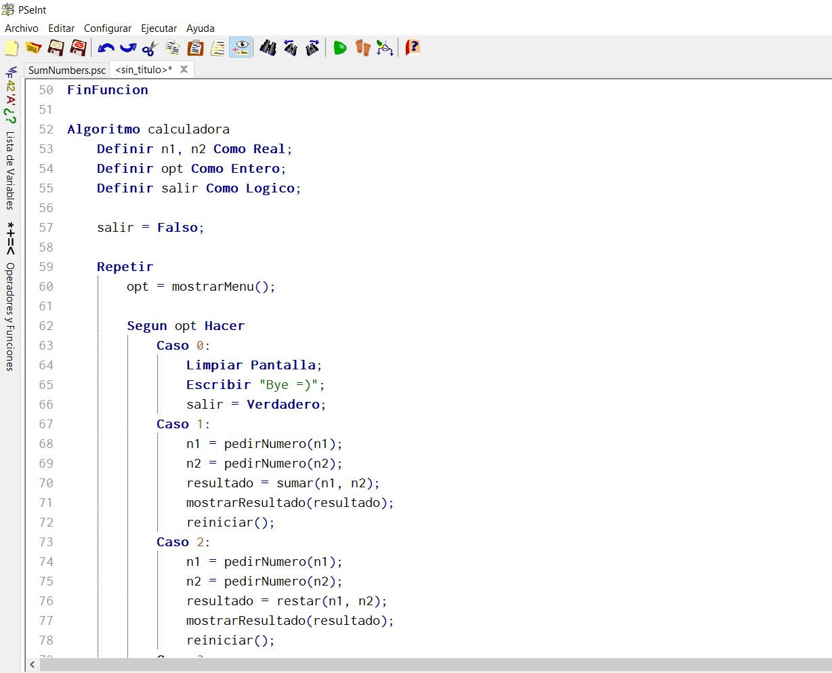Image resolution: width=832 pixels, height=673 pixels.
Task: Click the string "Bye =)" on line 65
Action: pyautogui.click(x=289, y=384)
